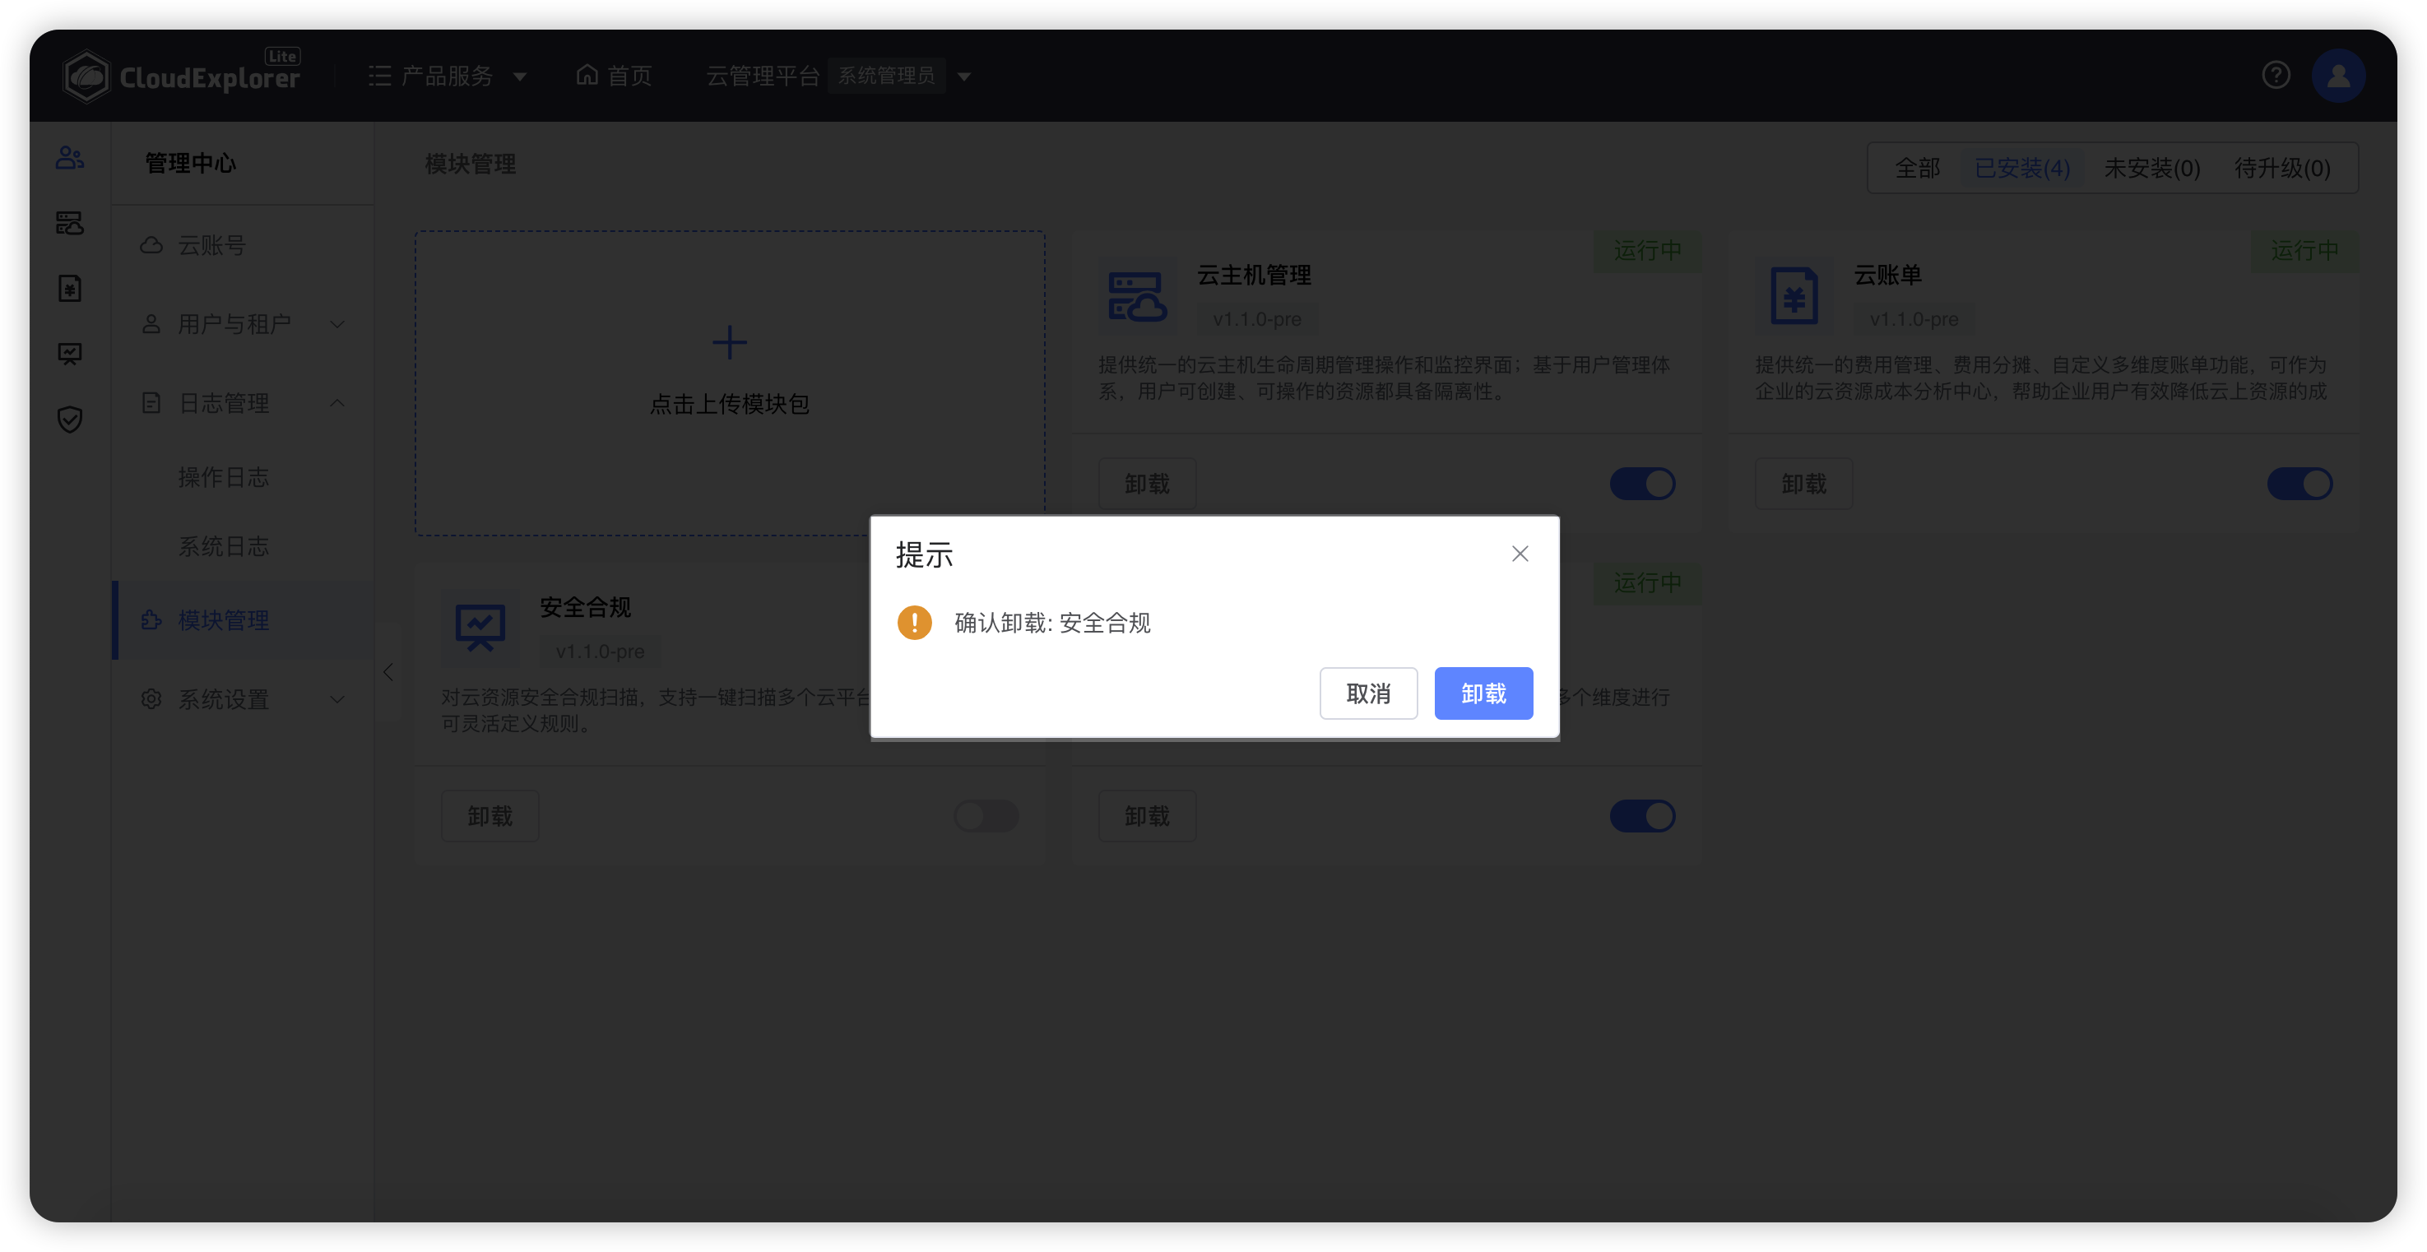This screenshot has height=1252, width=2427.
Task: Click the 云主机管理 v1.1.0-pre version tag
Action: pyautogui.click(x=1257, y=319)
